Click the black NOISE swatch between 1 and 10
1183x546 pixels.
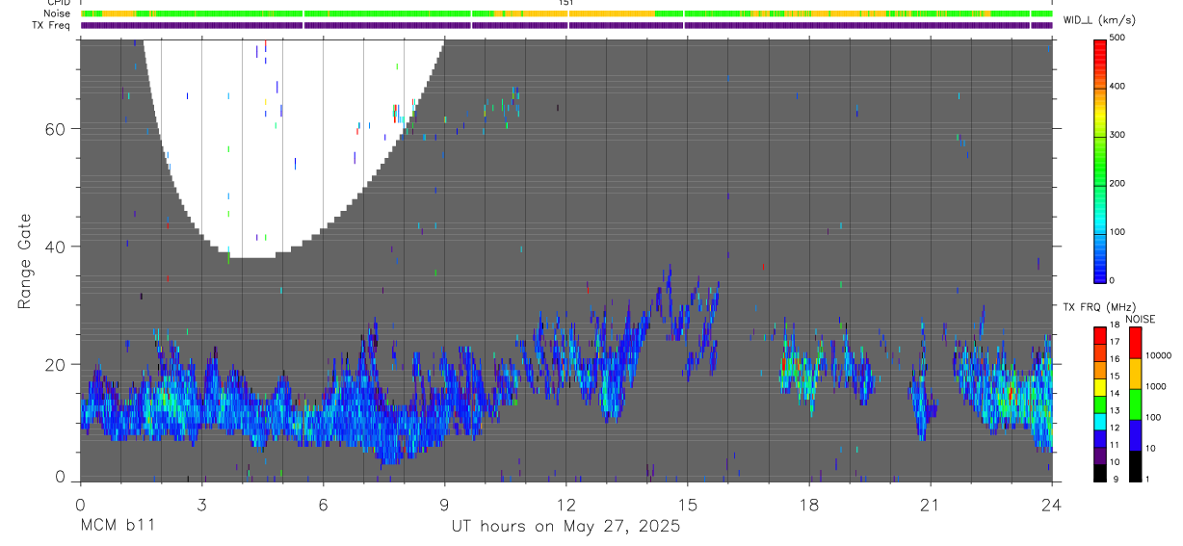[1135, 466]
